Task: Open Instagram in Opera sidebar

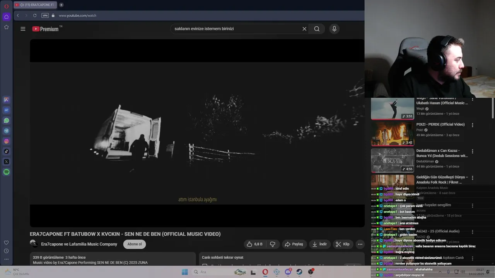Action: tap(6, 141)
